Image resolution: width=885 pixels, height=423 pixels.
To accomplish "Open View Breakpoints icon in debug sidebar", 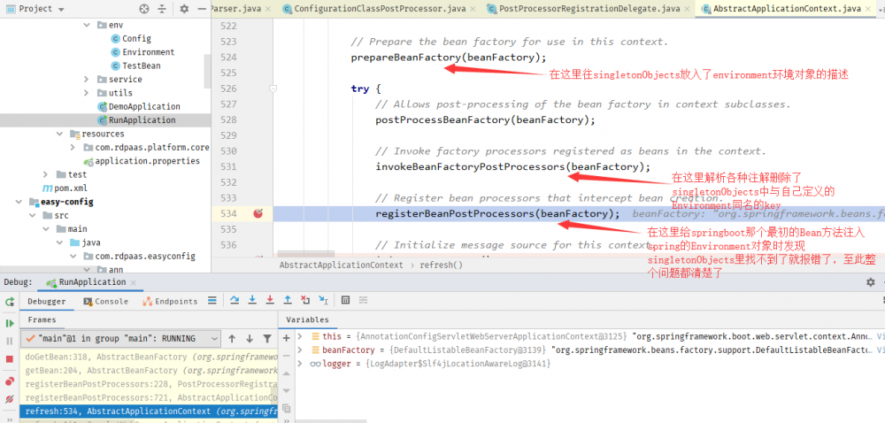I will (x=10, y=381).
